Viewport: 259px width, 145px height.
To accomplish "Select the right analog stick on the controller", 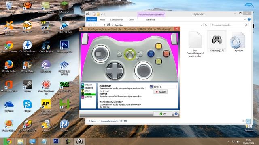I will click(x=143, y=70).
